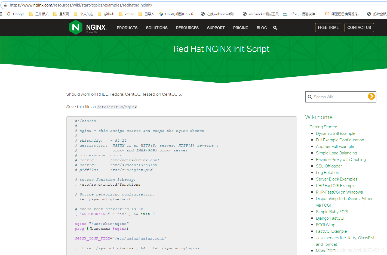Viewport: 387px width, 255px height.
Task: Open the 已导入 bookmarks folder
Action: [146, 14]
